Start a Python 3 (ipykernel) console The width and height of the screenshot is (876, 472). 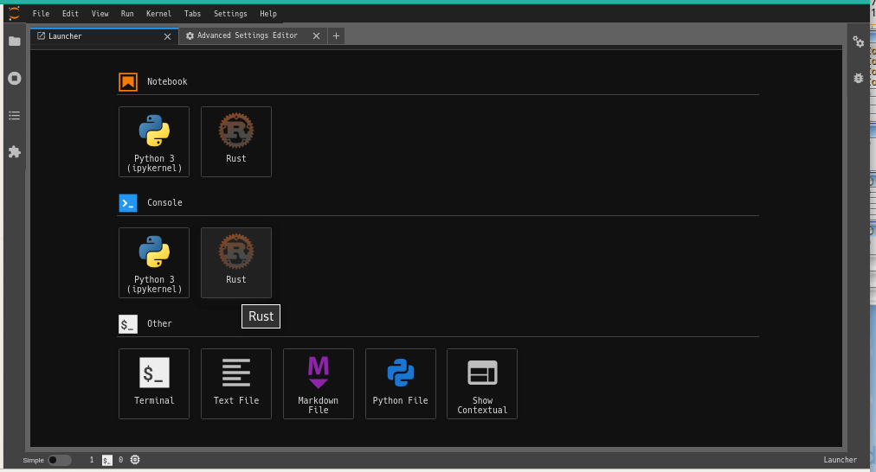tap(154, 263)
